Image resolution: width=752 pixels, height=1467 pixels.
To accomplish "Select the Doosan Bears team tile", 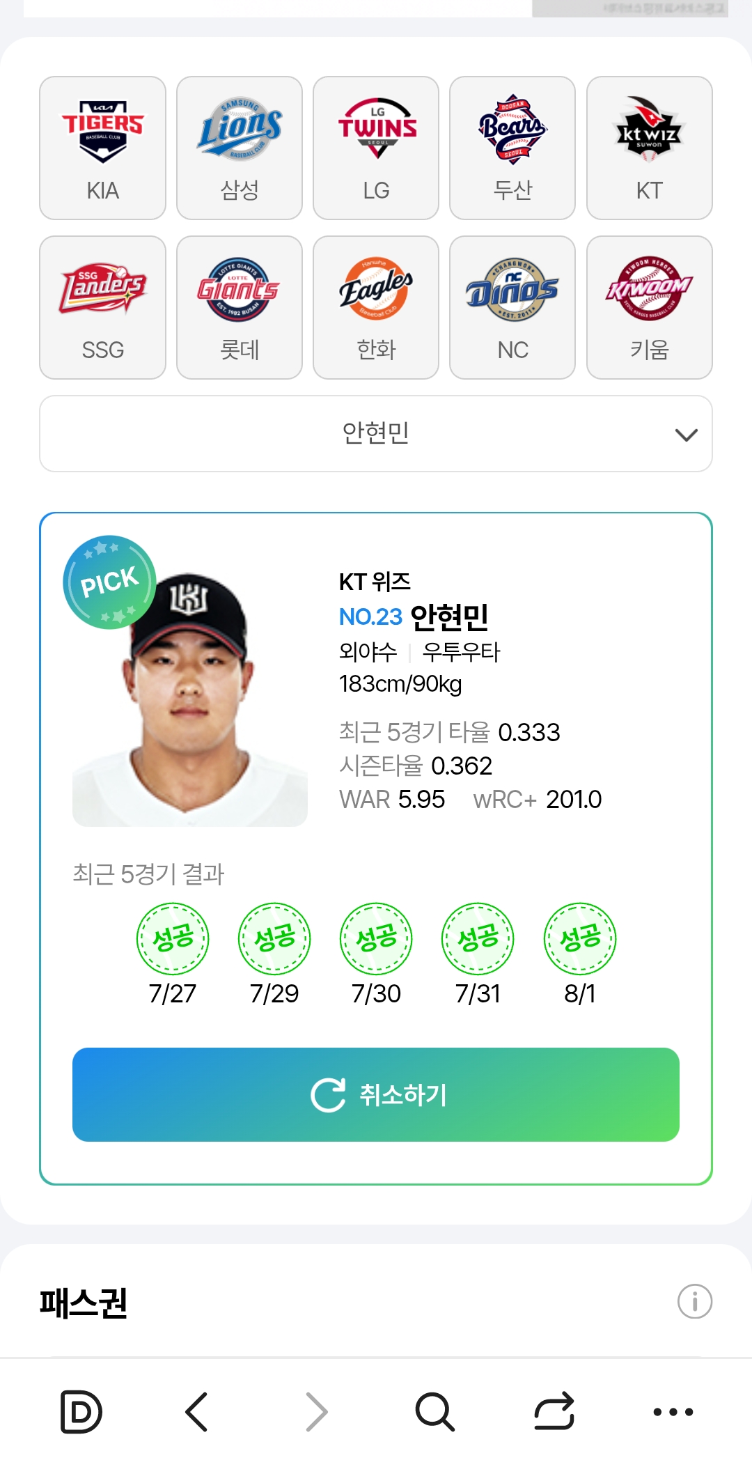I will 512,148.
